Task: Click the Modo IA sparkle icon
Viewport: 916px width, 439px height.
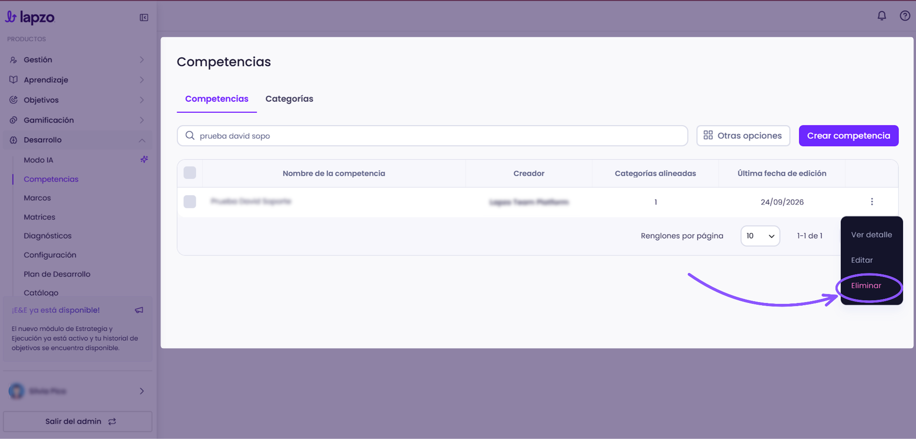Action: [144, 159]
